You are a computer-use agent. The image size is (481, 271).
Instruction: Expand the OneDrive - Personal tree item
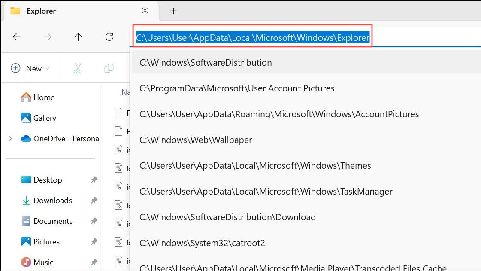coord(9,138)
